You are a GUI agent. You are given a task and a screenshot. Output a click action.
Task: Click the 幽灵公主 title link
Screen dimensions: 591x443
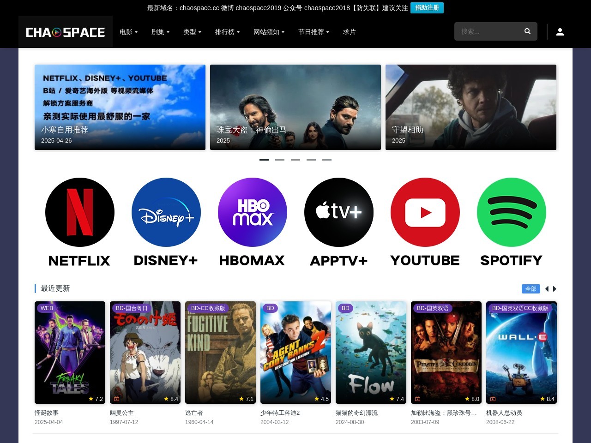click(122, 413)
